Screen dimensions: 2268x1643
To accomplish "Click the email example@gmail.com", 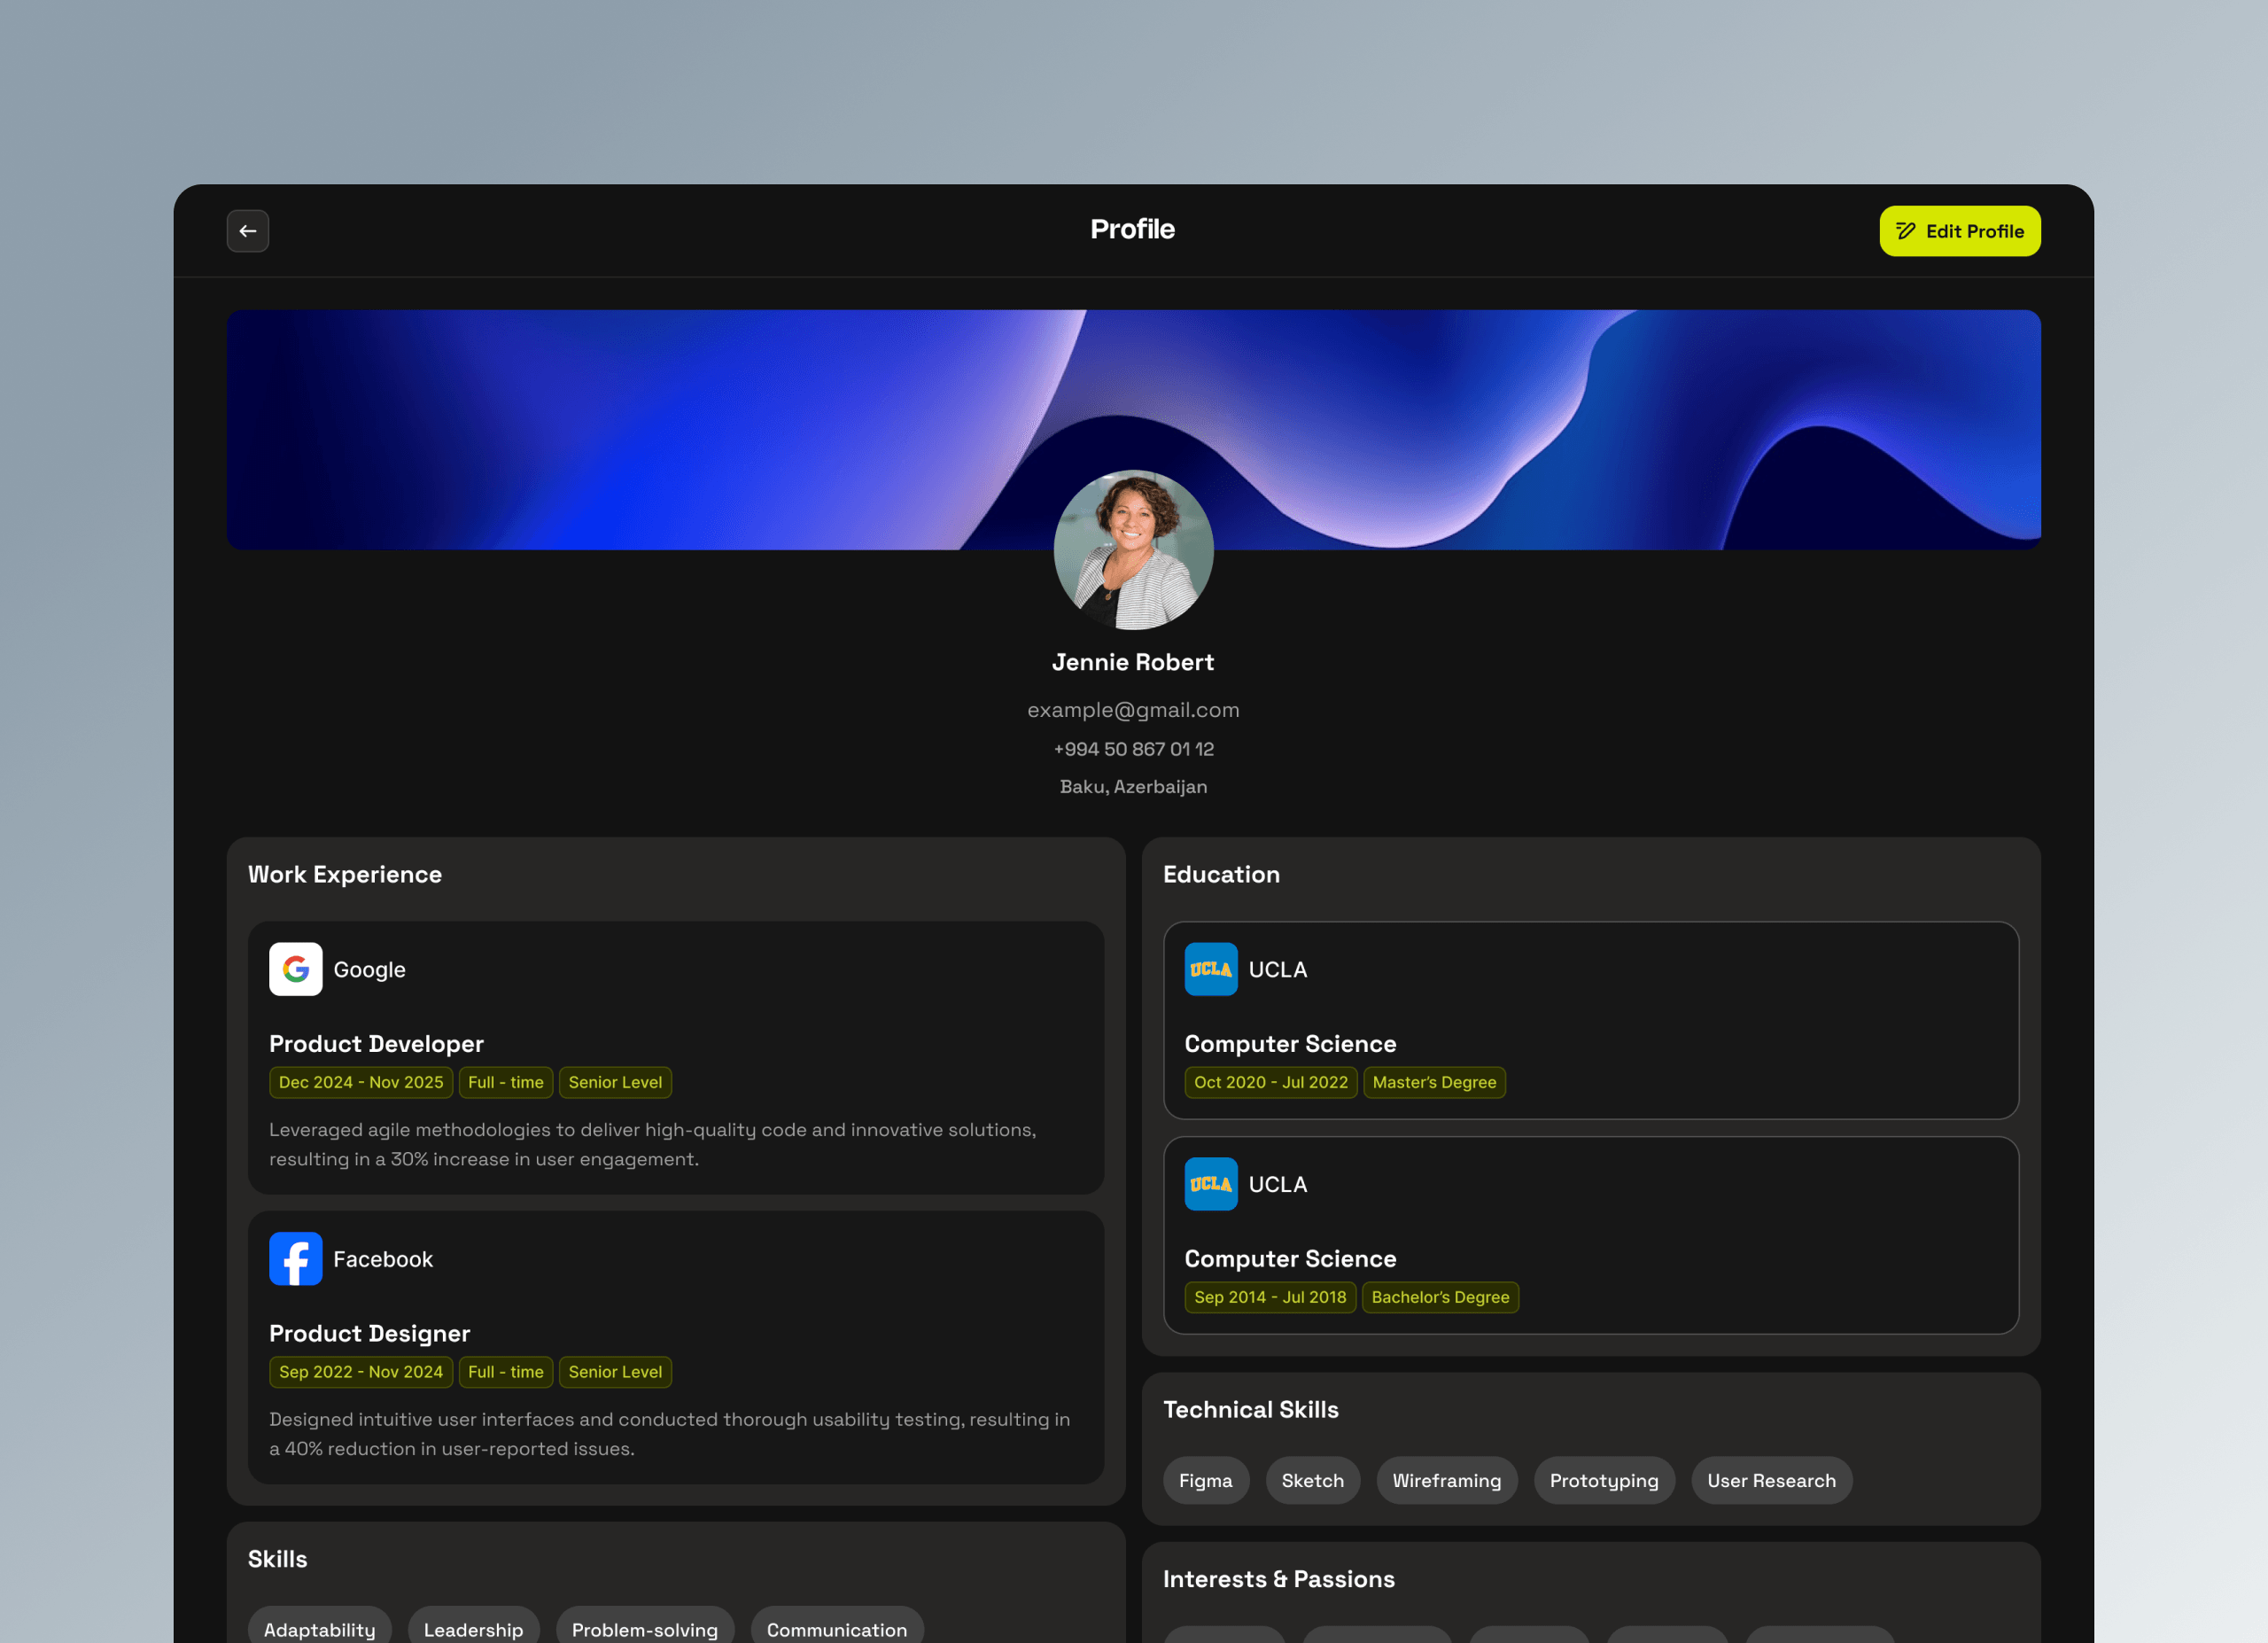I will [x=1133, y=710].
